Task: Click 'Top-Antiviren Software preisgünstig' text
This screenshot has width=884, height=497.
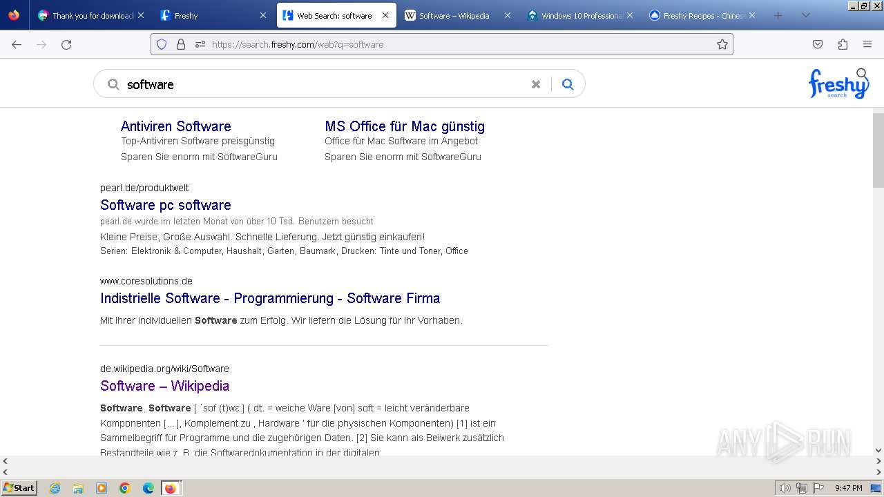Action: 198,141
